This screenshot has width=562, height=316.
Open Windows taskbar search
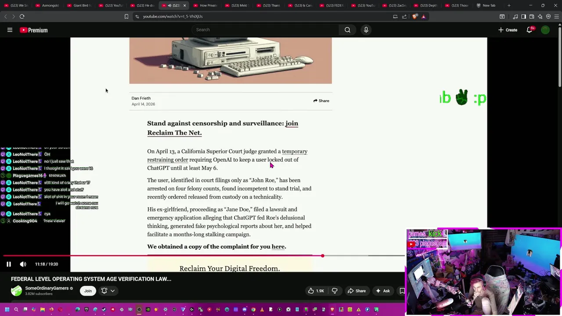16,309
